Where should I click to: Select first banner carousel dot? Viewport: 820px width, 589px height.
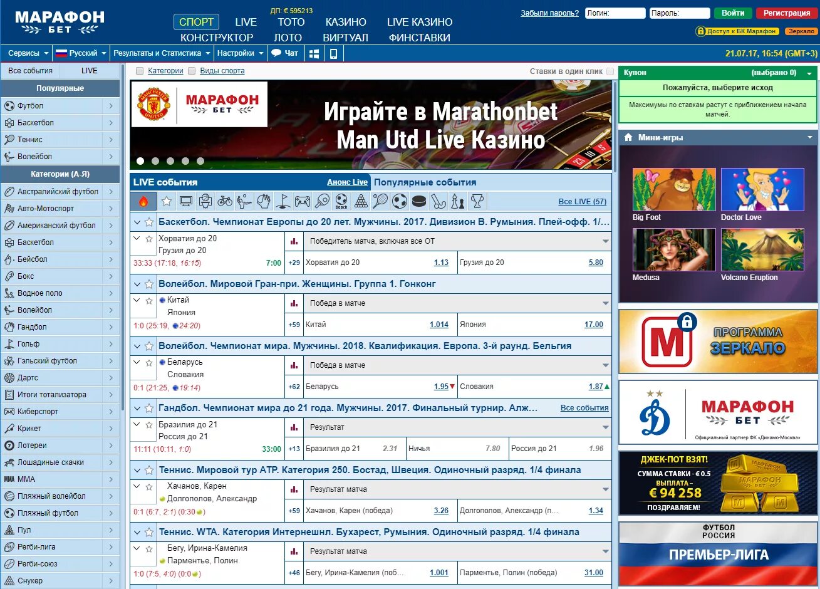pos(140,161)
